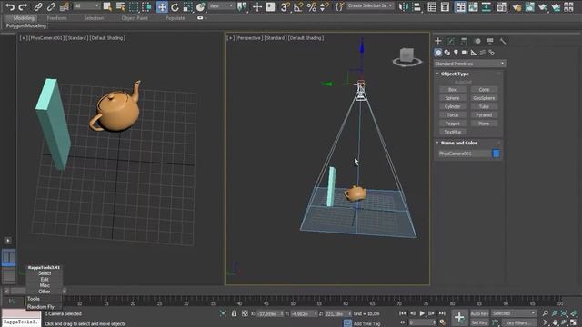Toggle Auto Key mode
582x327 pixels.
point(479,314)
